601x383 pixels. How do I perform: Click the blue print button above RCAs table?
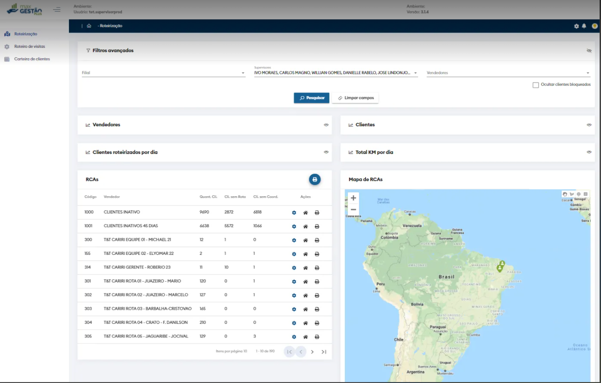[x=315, y=179]
